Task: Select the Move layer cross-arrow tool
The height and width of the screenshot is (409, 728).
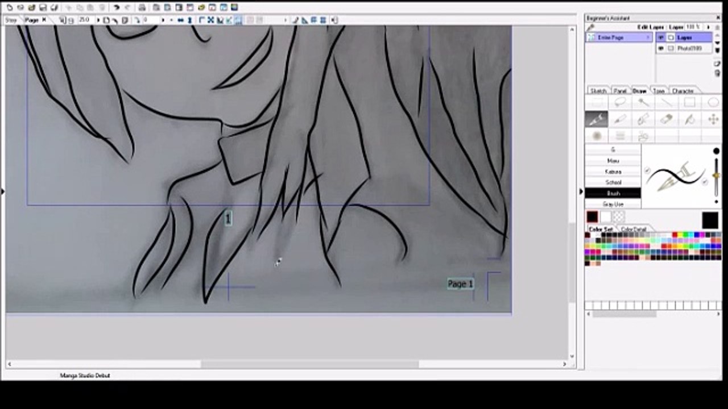Action: coord(713,119)
